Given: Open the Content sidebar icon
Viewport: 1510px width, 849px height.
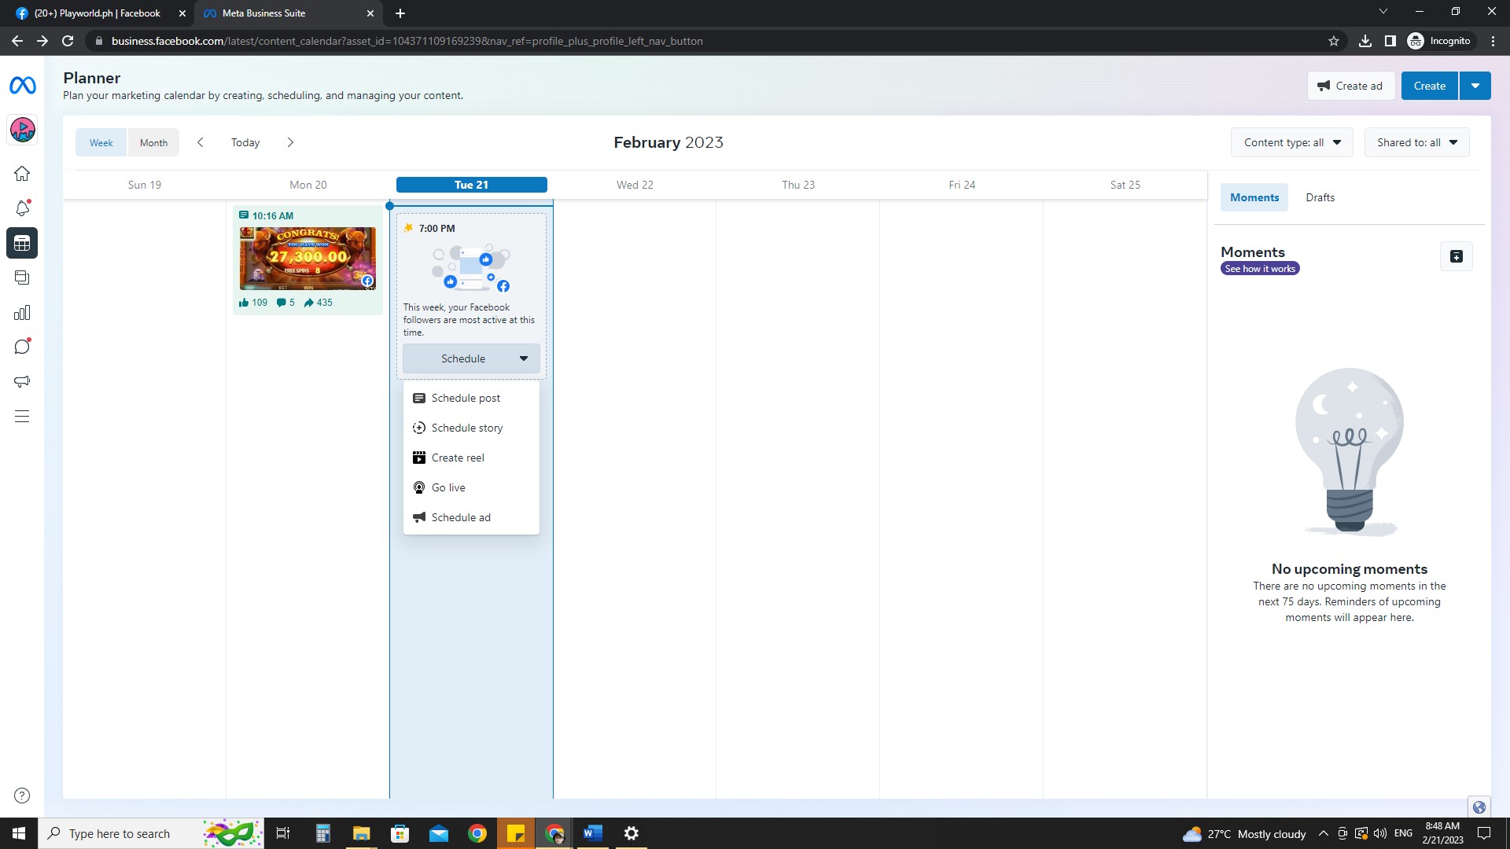Looking at the screenshot, I should pyautogui.click(x=22, y=277).
